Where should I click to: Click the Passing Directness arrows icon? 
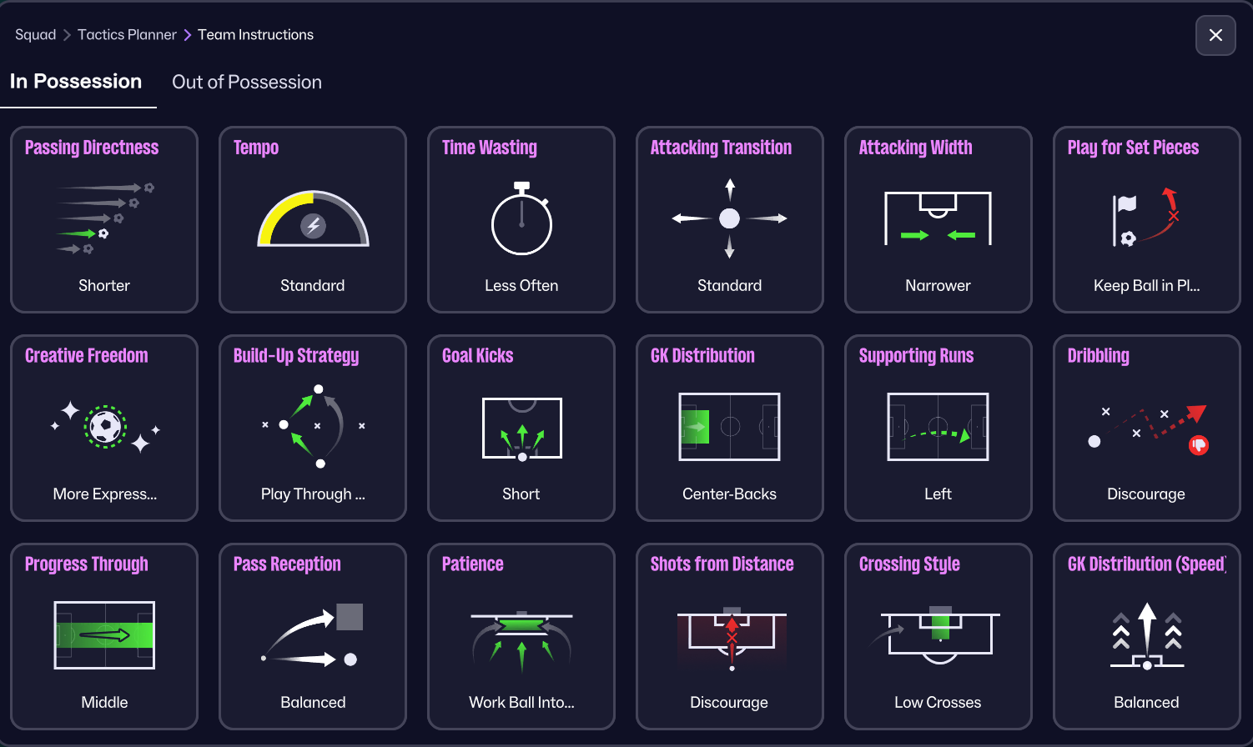click(104, 218)
